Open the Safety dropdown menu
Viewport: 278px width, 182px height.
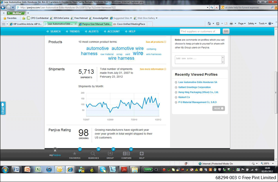coord(252,23)
